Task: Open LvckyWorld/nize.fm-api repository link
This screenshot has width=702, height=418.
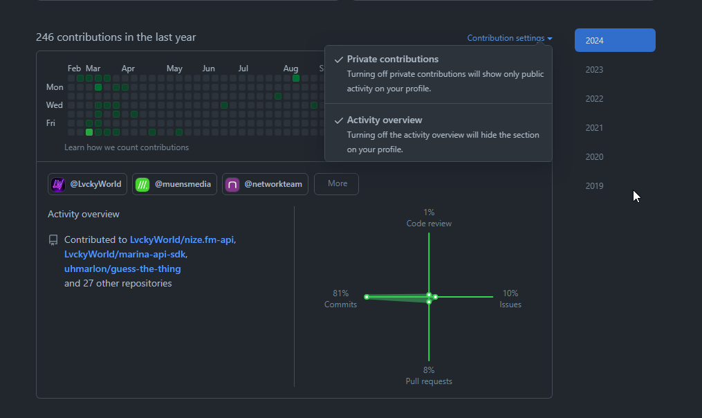Action: (182, 239)
